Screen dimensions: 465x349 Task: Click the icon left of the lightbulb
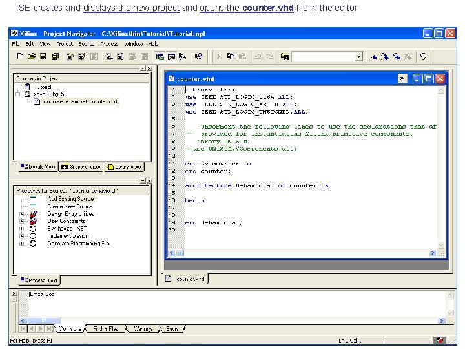(x=408, y=56)
